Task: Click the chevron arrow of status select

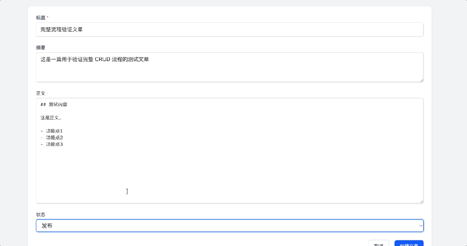Action: point(420,226)
